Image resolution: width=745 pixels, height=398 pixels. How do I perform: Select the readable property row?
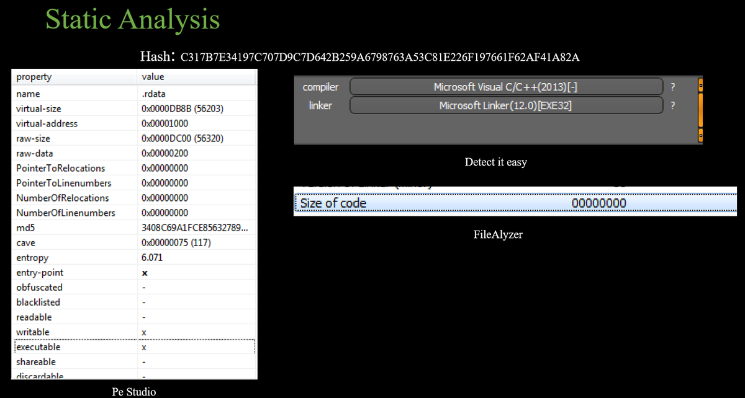pos(134,317)
